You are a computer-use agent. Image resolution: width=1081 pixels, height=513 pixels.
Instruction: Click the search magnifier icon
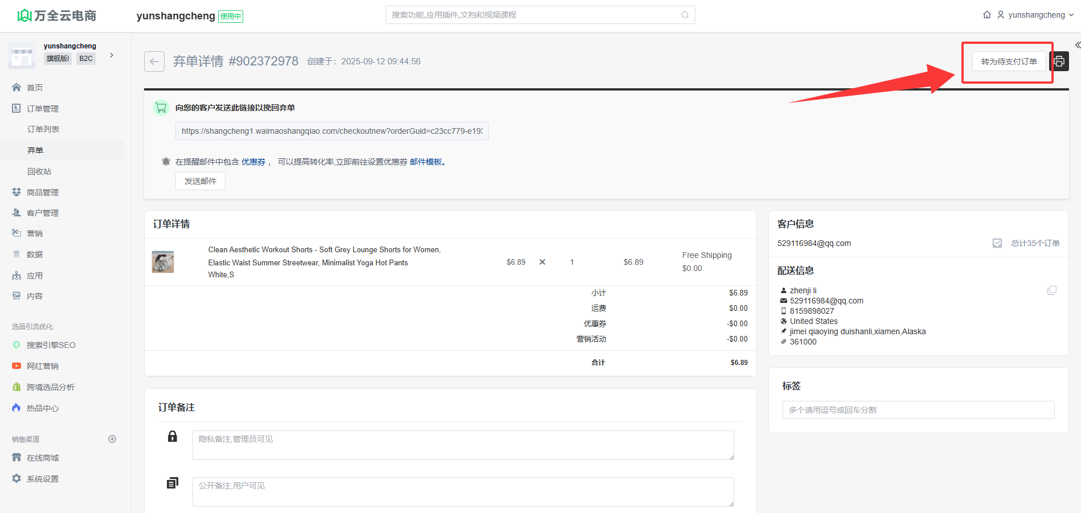click(x=685, y=15)
